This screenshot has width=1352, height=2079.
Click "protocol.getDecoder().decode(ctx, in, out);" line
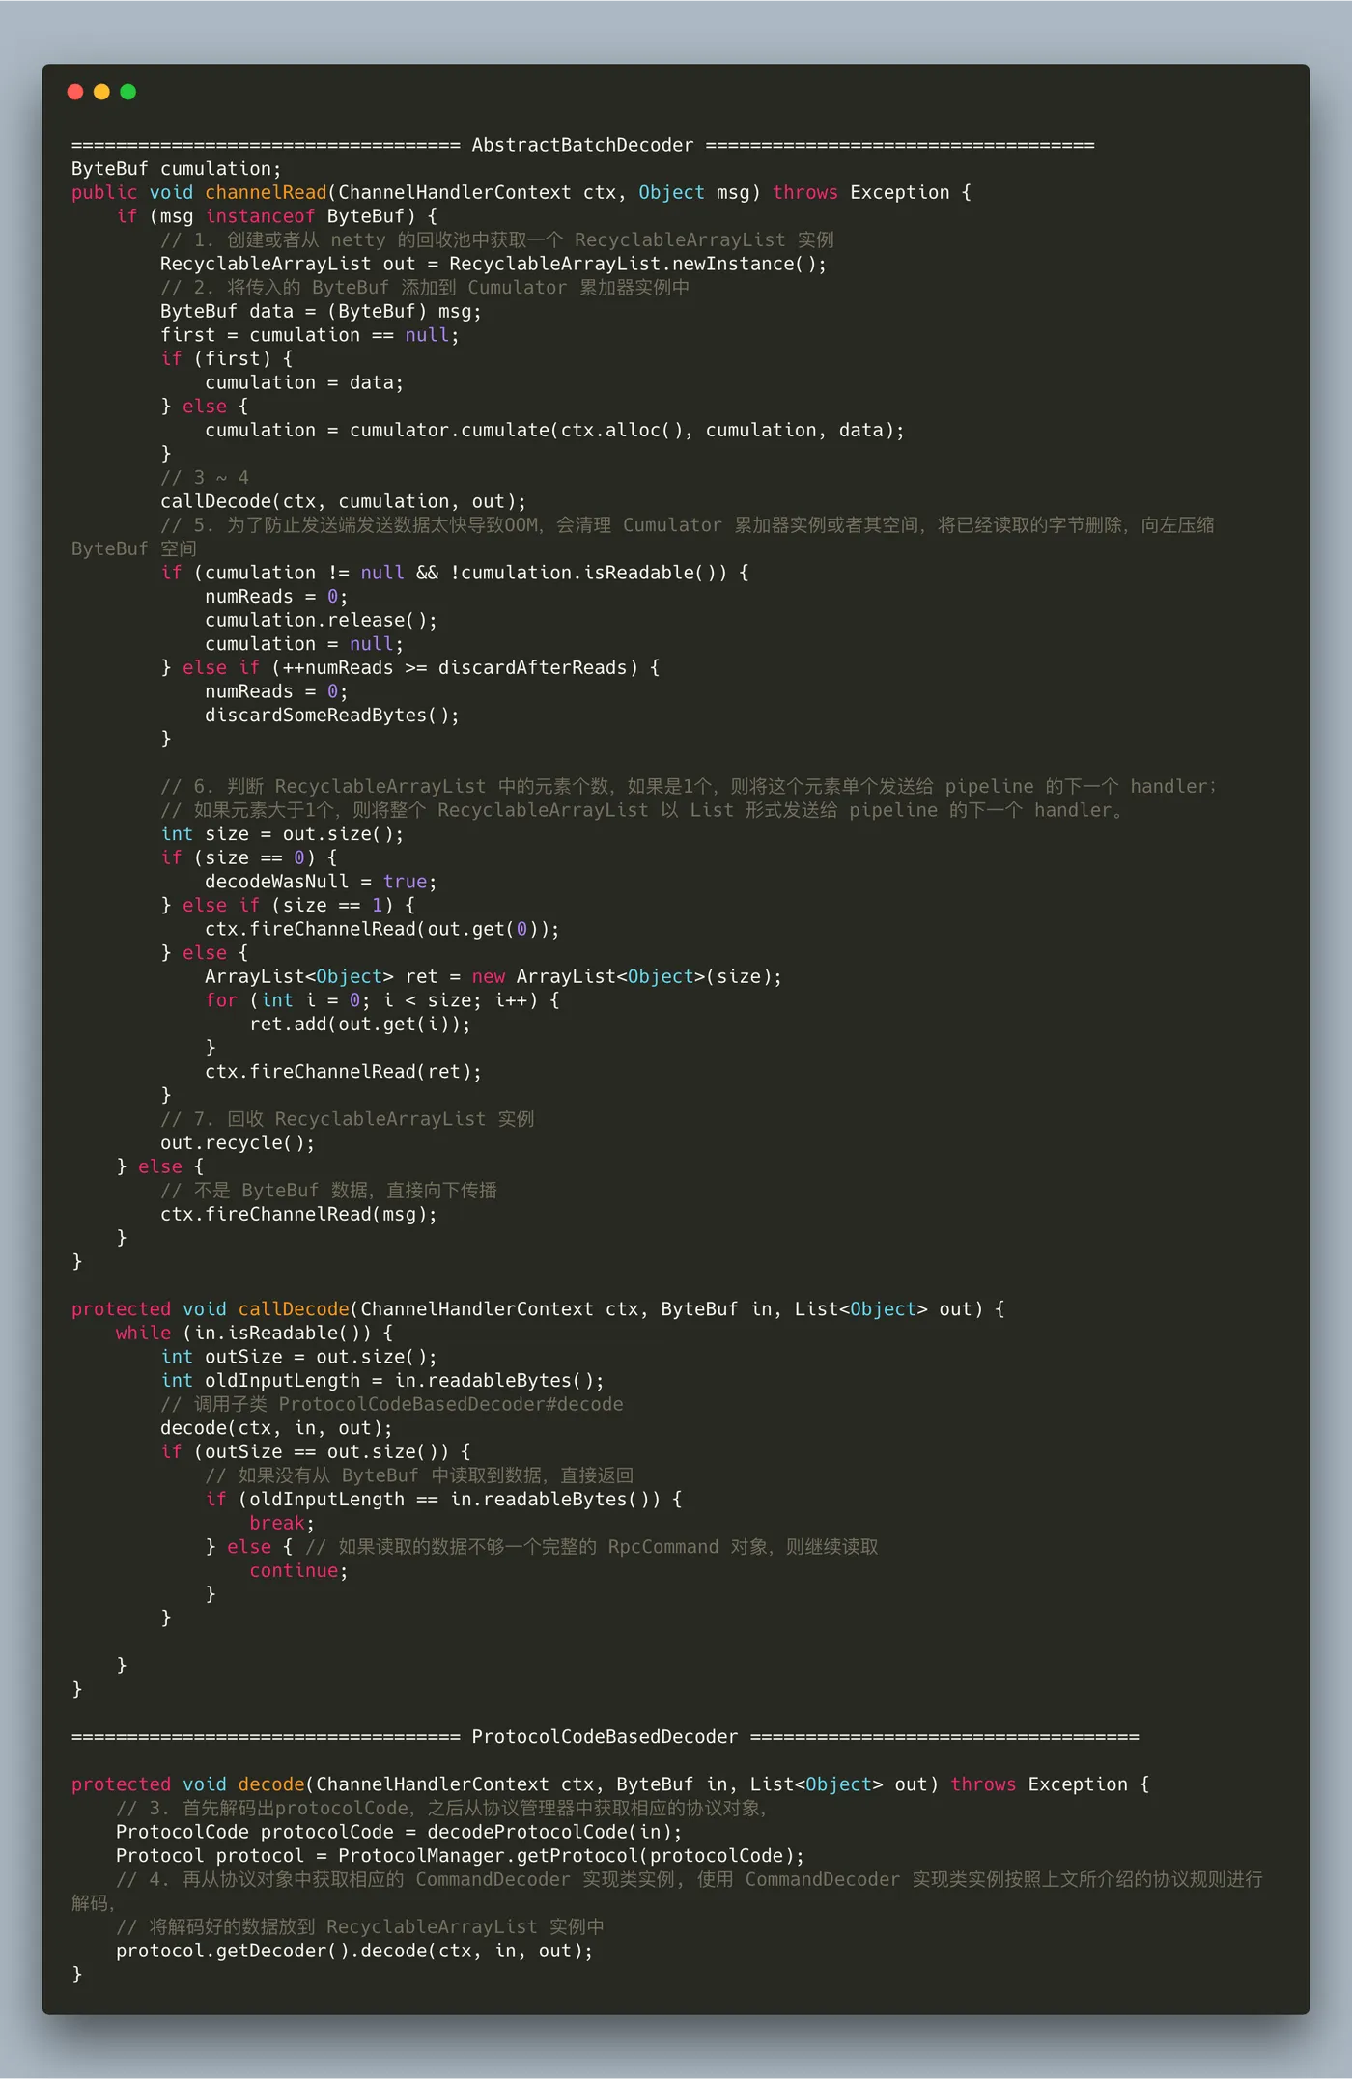[354, 1951]
